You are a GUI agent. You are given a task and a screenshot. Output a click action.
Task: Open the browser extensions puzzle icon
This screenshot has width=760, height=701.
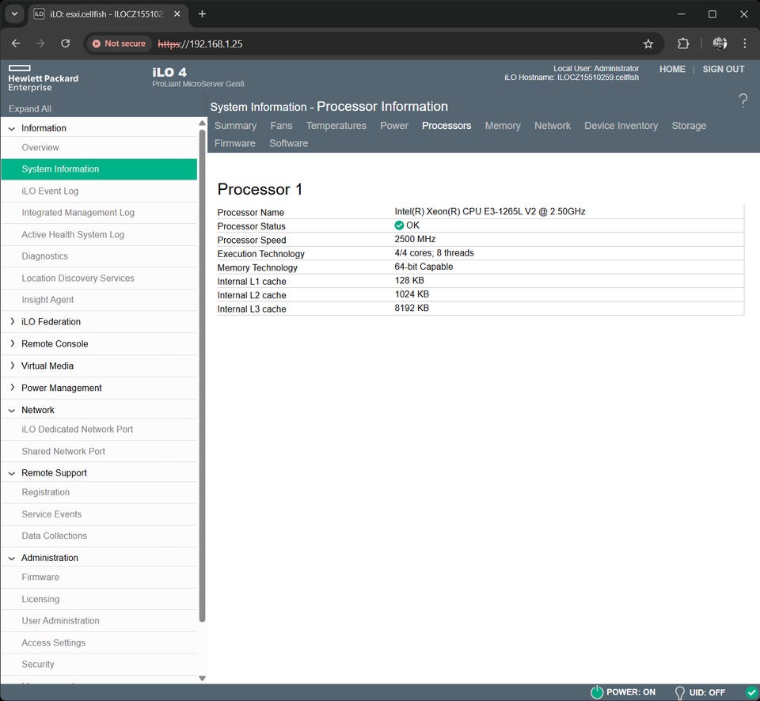pyautogui.click(x=683, y=44)
